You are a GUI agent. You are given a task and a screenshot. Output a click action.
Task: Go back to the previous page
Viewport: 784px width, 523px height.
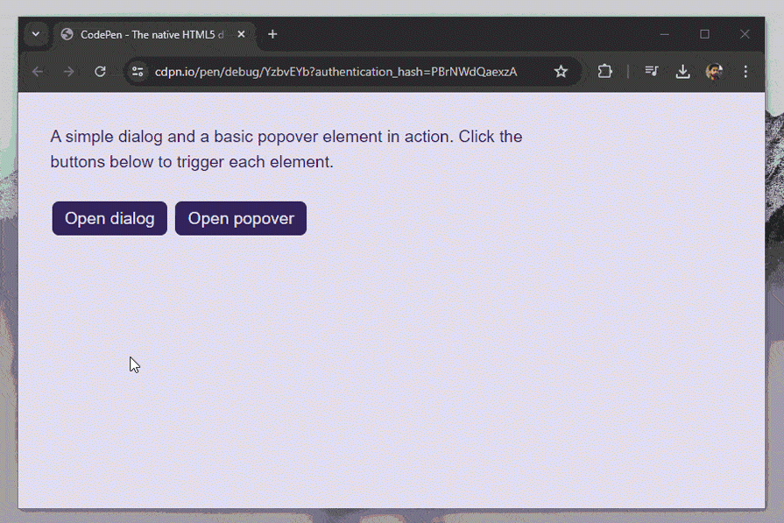point(38,71)
